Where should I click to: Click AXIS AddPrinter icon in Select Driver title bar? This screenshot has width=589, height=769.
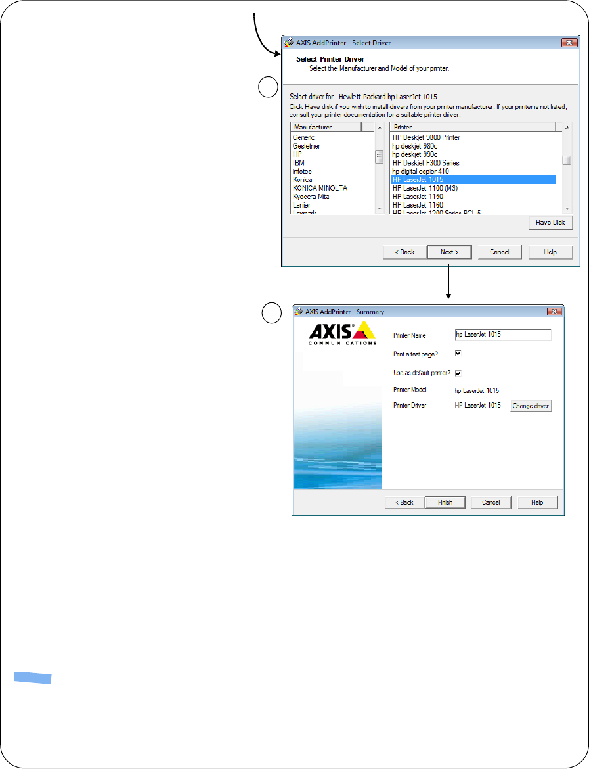click(x=289, y=43)
